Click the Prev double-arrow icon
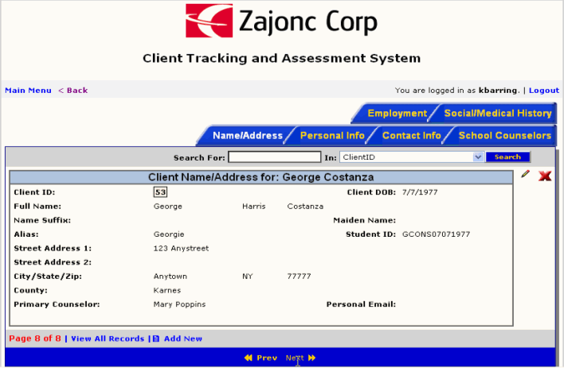Viewport: 564px width, 368px height. click(249, 358)
